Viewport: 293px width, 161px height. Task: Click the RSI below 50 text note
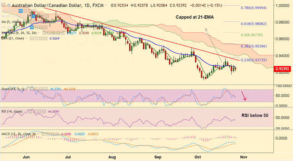pos(255,116)
